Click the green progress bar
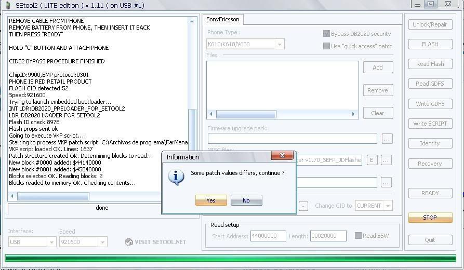 230,258
